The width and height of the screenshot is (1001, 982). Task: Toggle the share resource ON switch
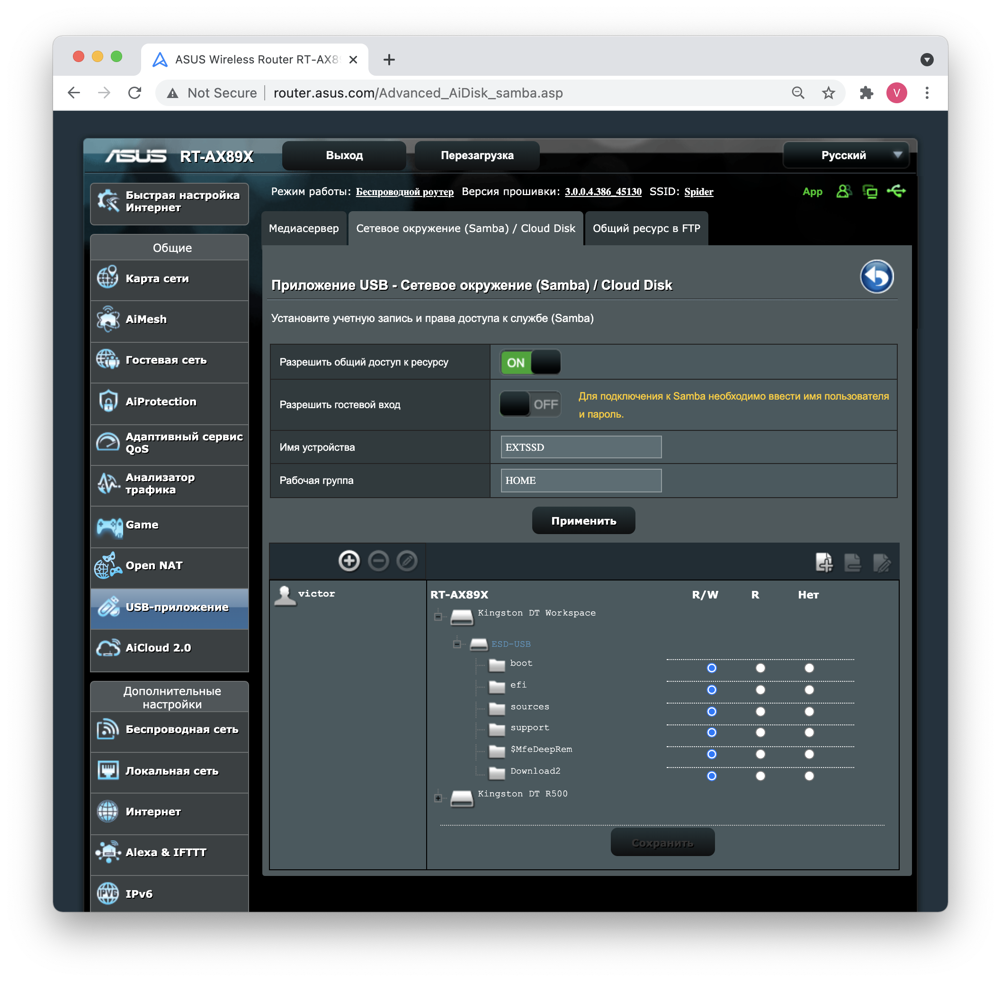(530, 362)
